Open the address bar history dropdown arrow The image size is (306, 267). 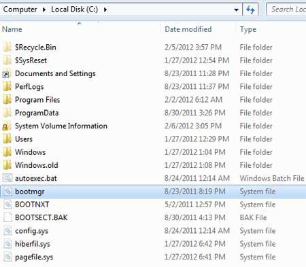tap(236, 10)
